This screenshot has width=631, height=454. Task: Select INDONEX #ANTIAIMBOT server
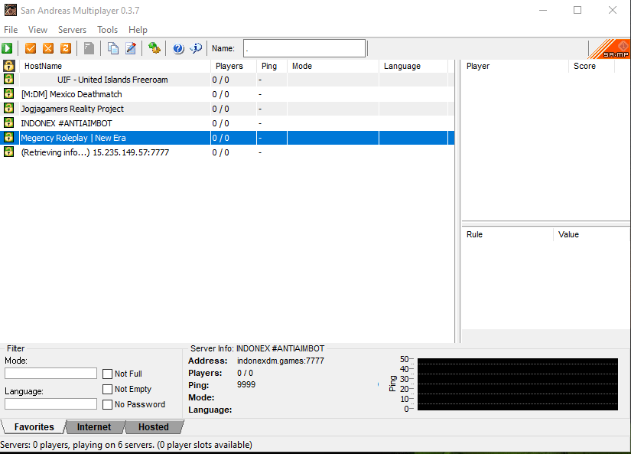click(x=227, y=123)
